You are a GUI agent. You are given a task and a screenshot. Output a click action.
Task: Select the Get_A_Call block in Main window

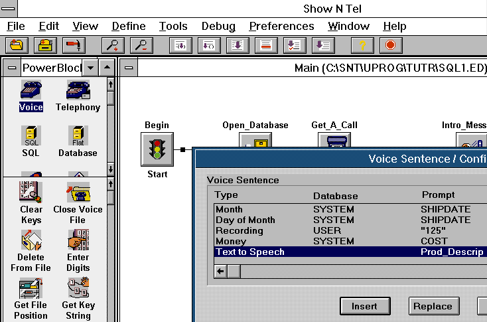334,140
